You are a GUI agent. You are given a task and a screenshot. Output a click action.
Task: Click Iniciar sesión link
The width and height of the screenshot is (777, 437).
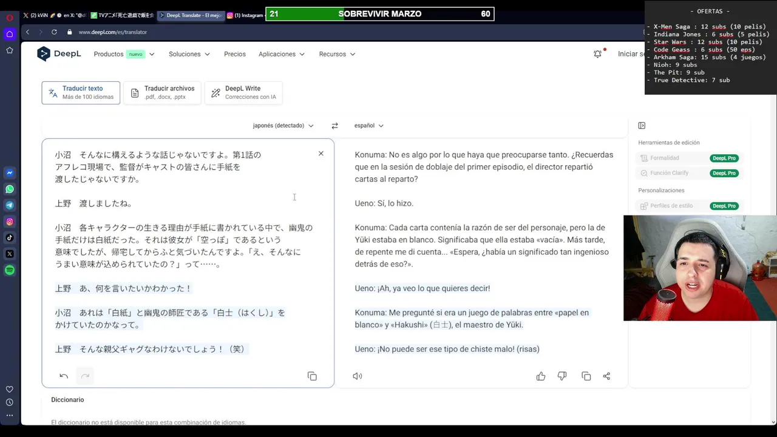[x=631, y=54]
